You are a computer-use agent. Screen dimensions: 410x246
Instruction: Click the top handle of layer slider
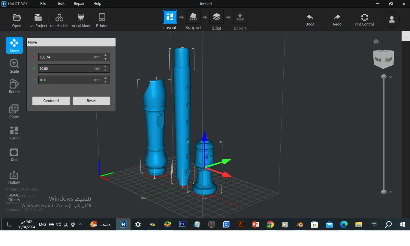(x=384, y=77)
